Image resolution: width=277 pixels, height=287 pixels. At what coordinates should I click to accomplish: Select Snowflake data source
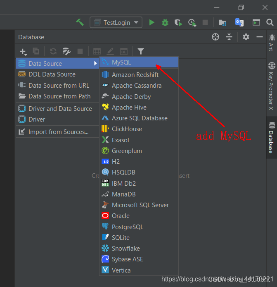139,248
